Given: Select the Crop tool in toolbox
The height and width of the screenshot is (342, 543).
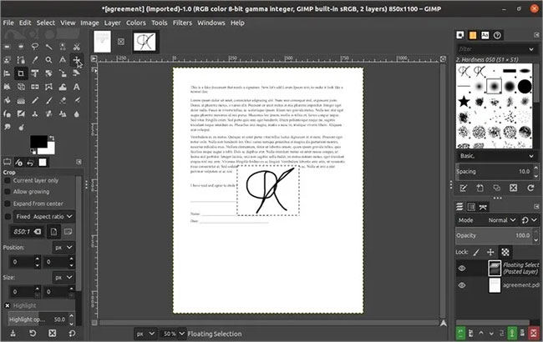Looking at the screenshot, I should 21,73.
